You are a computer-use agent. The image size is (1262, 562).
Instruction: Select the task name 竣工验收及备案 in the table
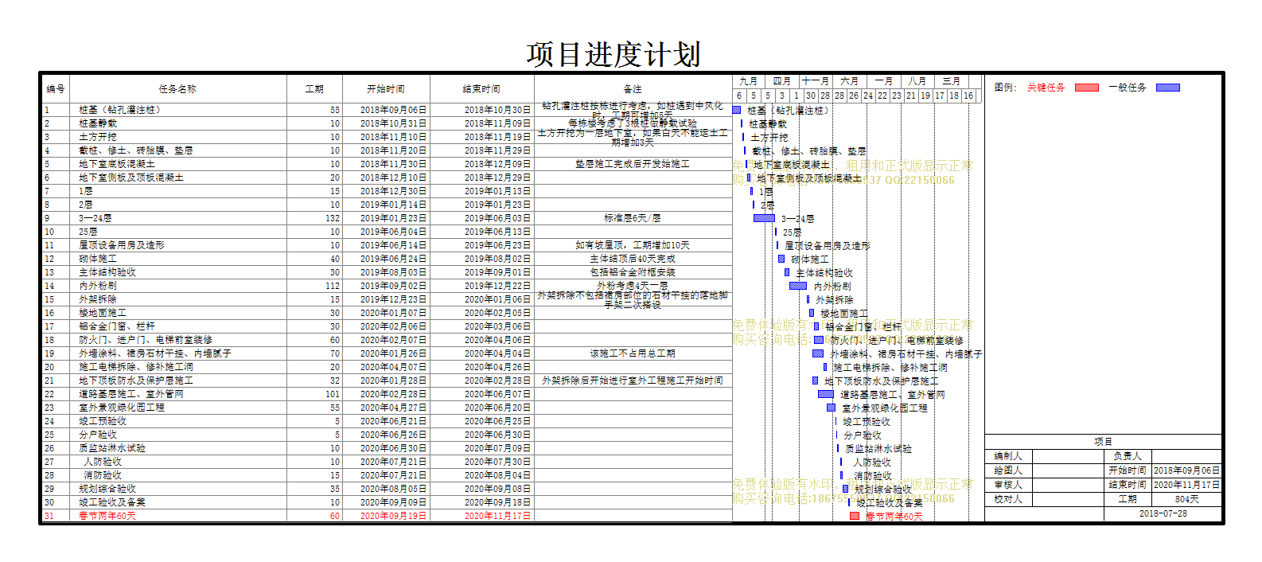pos(112,502)
